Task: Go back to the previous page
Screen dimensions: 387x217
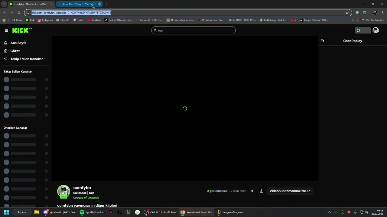Action: pos(4,13)
